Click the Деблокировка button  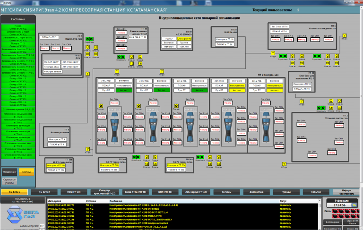332,222
